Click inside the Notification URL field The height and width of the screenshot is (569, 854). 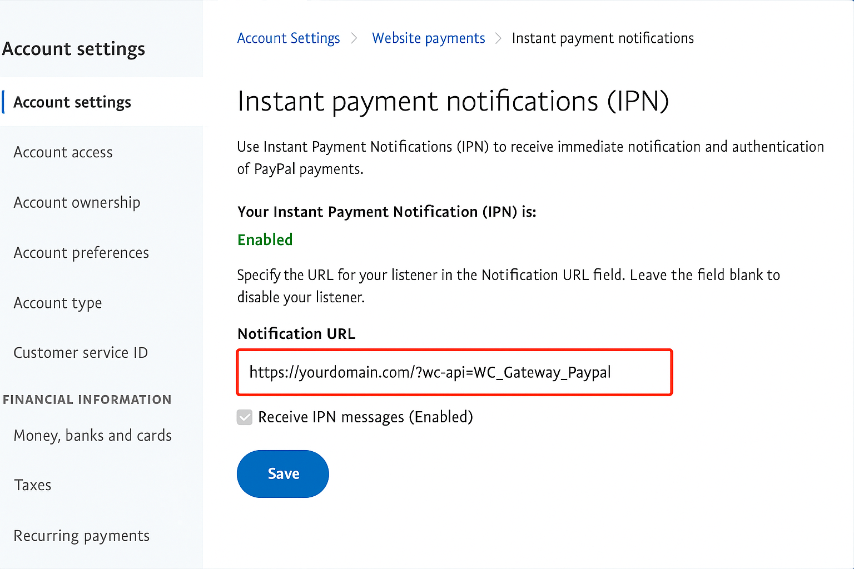click(x=454, y=372)
